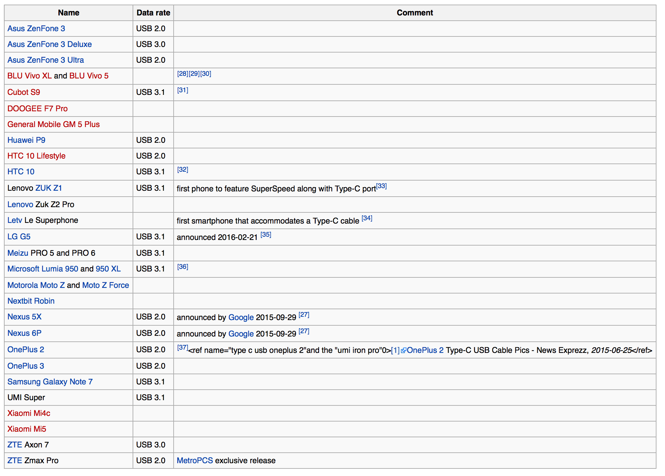Image resolution: width=665 pixels, height=476 pixels.
Task: Open the Asus ZenFone 3 Ultra link
Action: (46, 60)
